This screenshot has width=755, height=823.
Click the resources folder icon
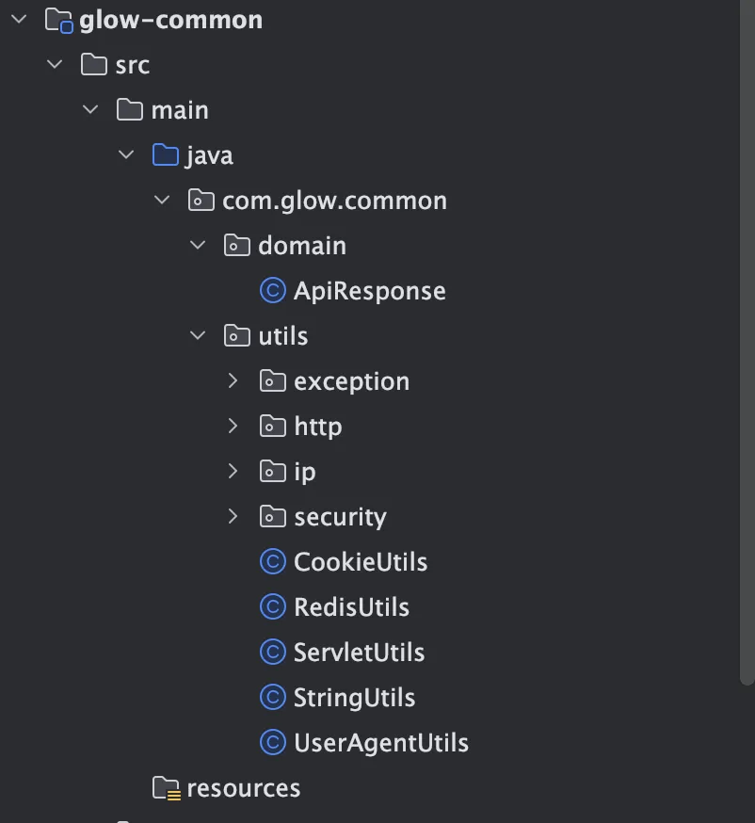(x=166, y=788)
